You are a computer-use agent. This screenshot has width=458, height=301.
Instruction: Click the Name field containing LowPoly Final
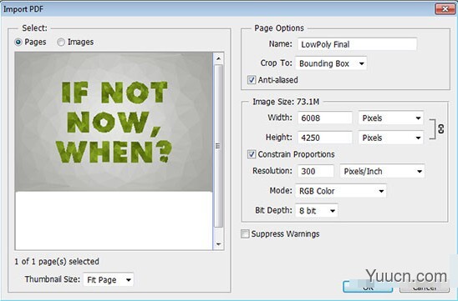tap(357, 44)
